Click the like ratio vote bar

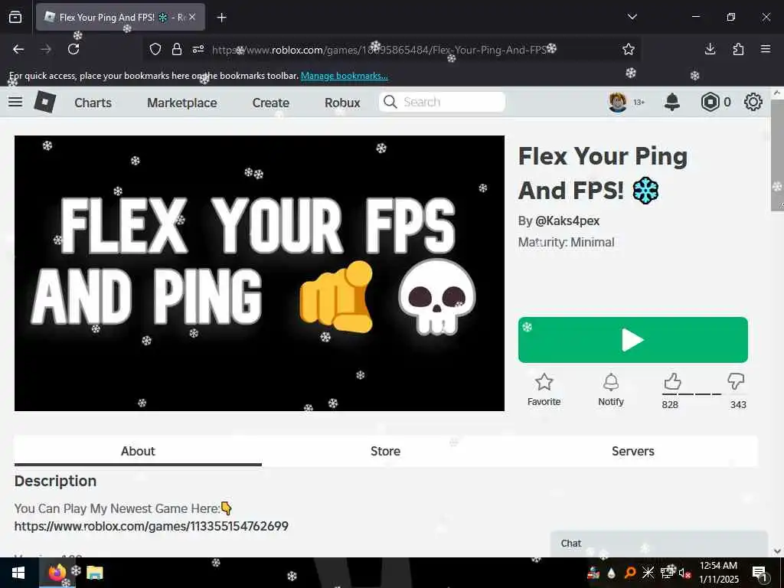pos(704,394)
